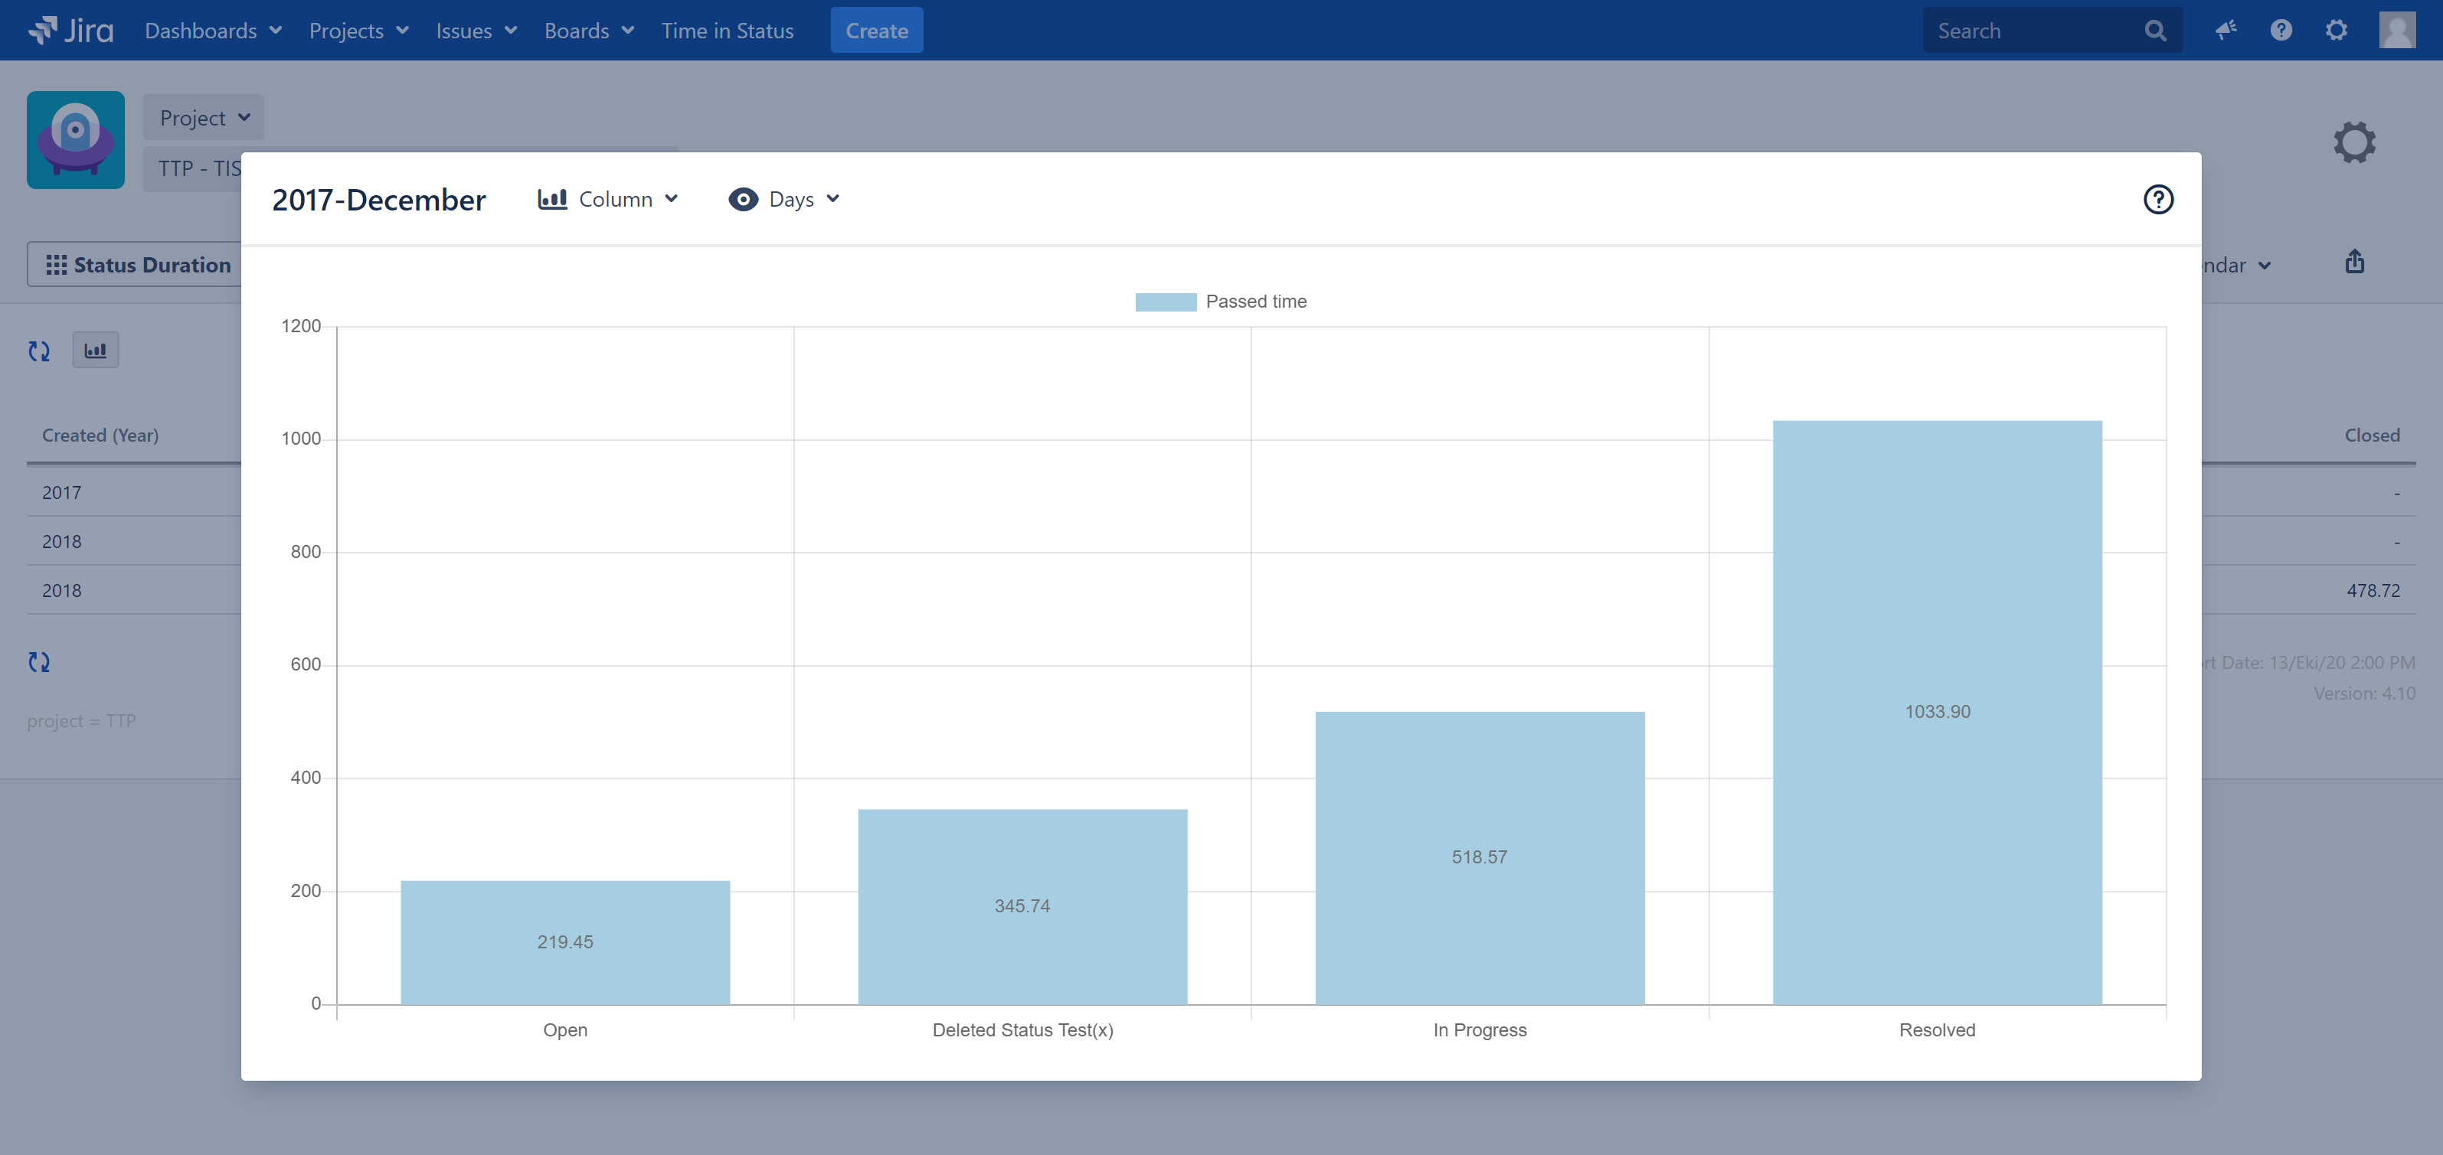This screenshot has width=2443, height=1155.
Task: Expand the Project selector dropdown
Action: (x=204, y=117)
